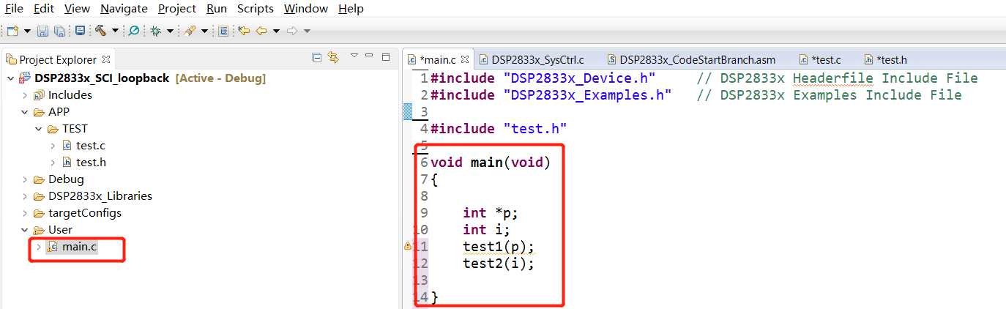Select the APP folder
This screenshot has width=1006, height=309.
point(59,112)
